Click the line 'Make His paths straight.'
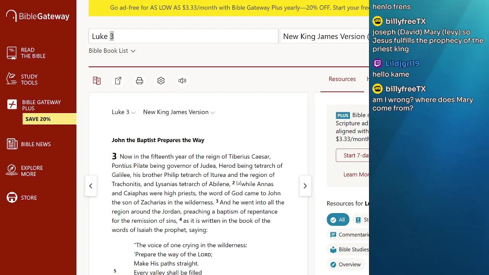489x275 pixels. point(166,264)
